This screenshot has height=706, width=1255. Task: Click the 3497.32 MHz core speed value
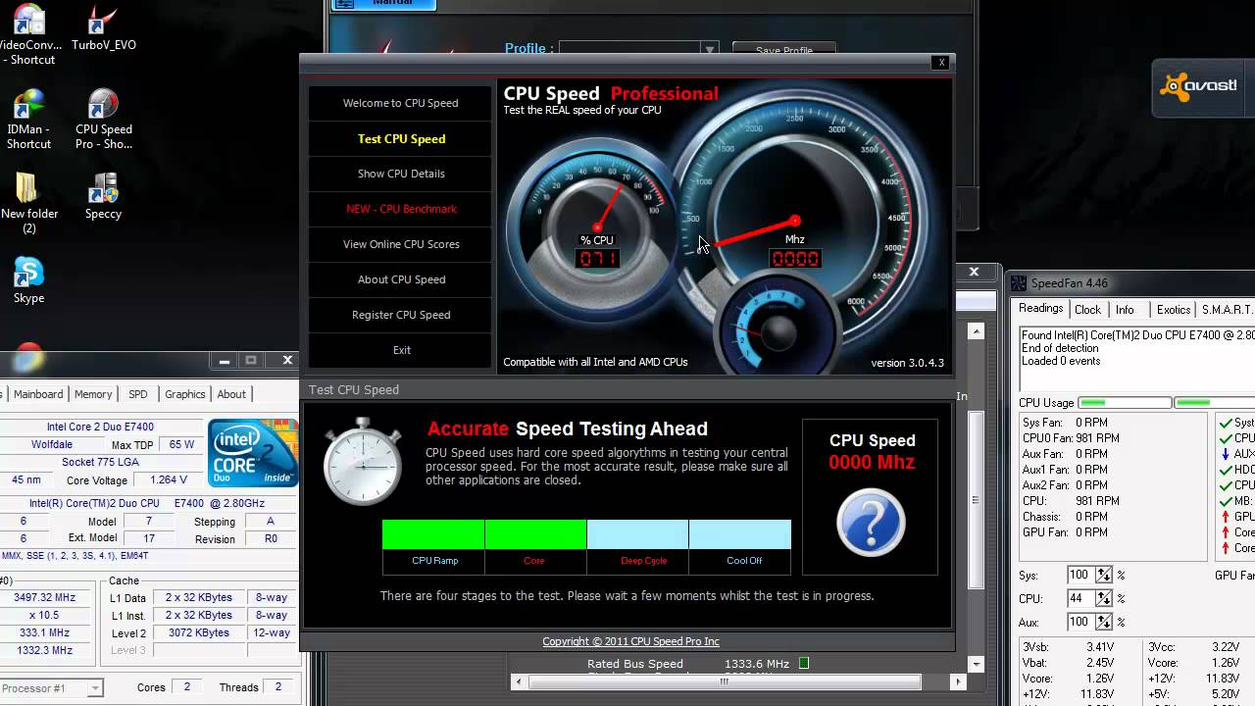coord(45,597)
